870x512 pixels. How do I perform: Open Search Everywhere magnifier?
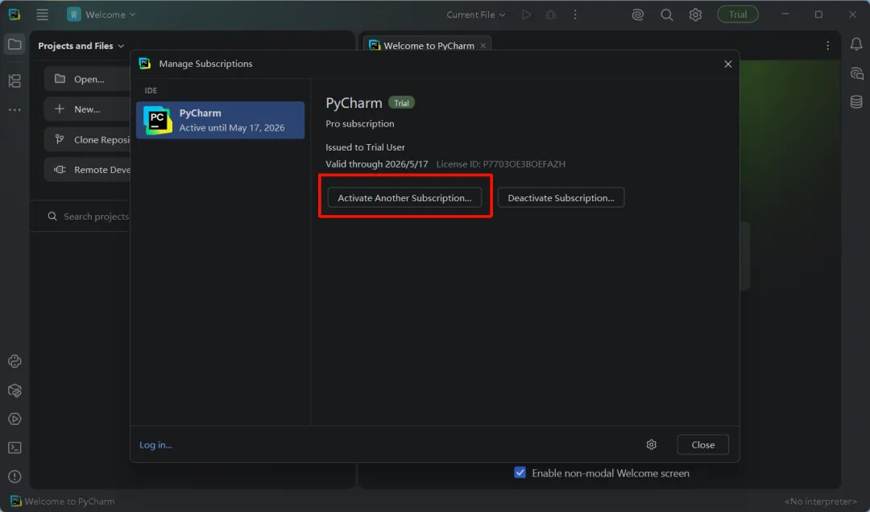(667, 15)
